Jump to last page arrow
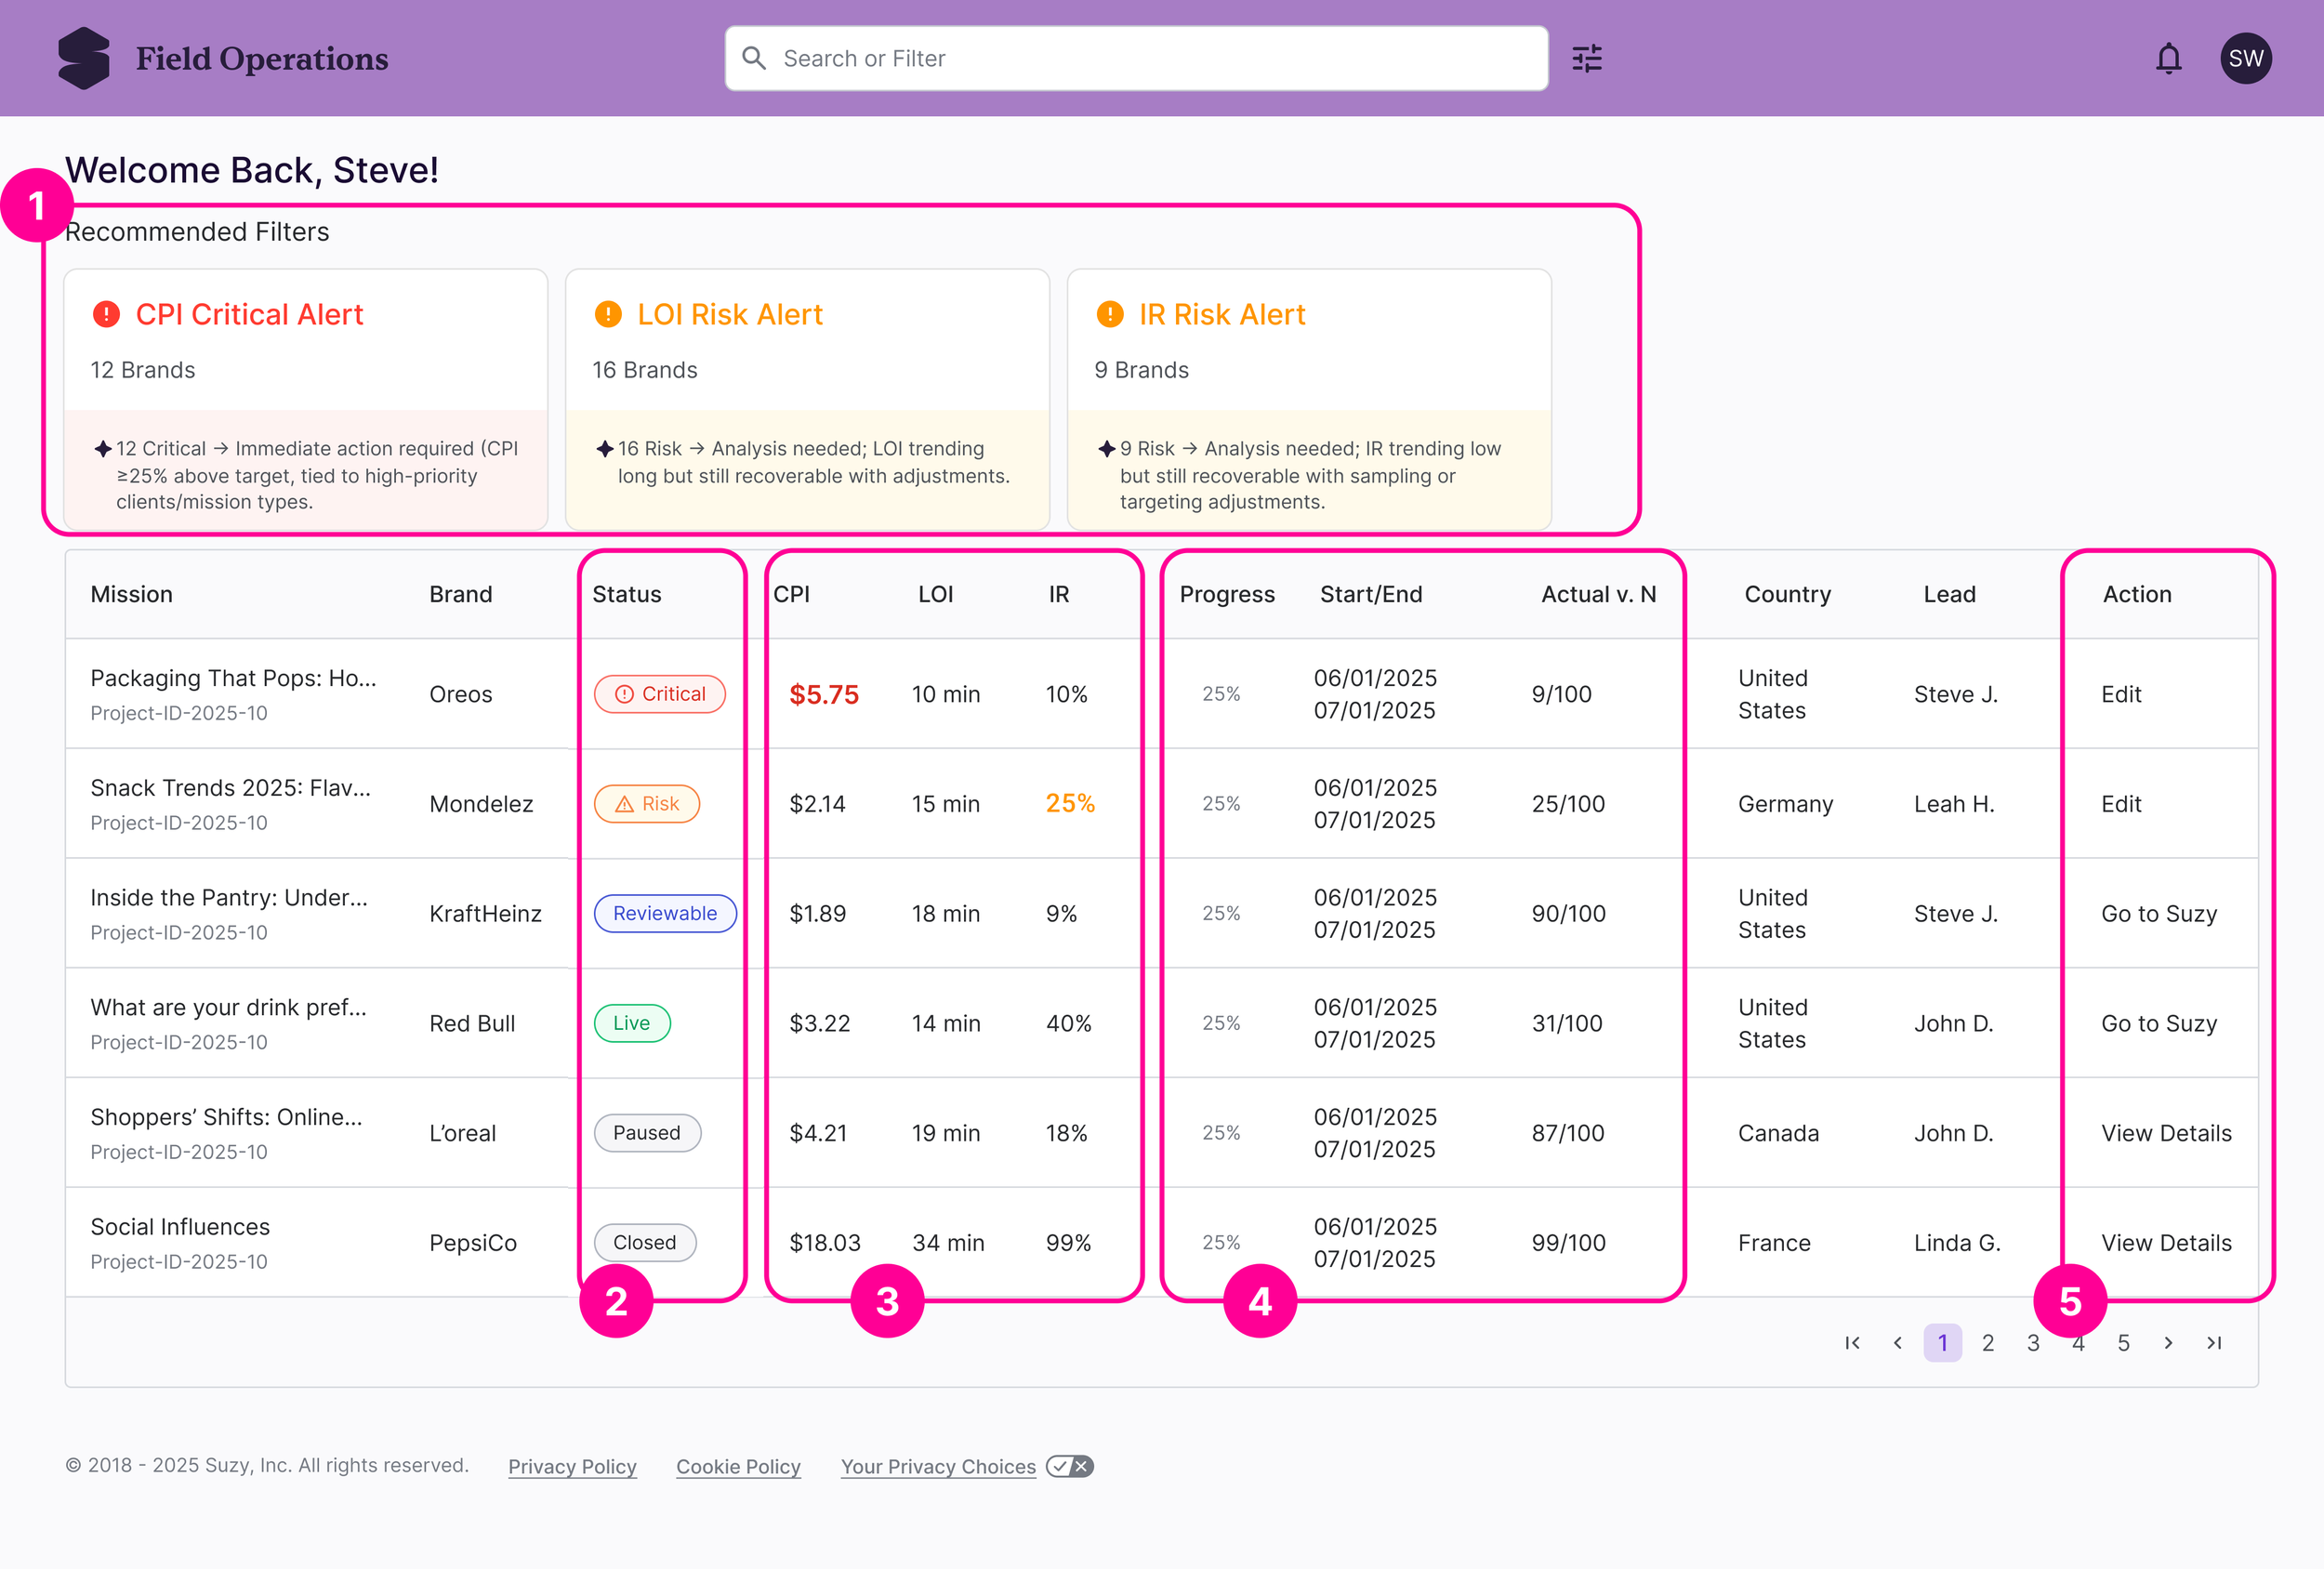 point(2214,1343)
